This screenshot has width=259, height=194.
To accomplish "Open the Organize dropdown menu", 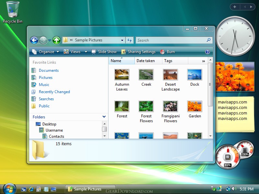I will [46, 52].
